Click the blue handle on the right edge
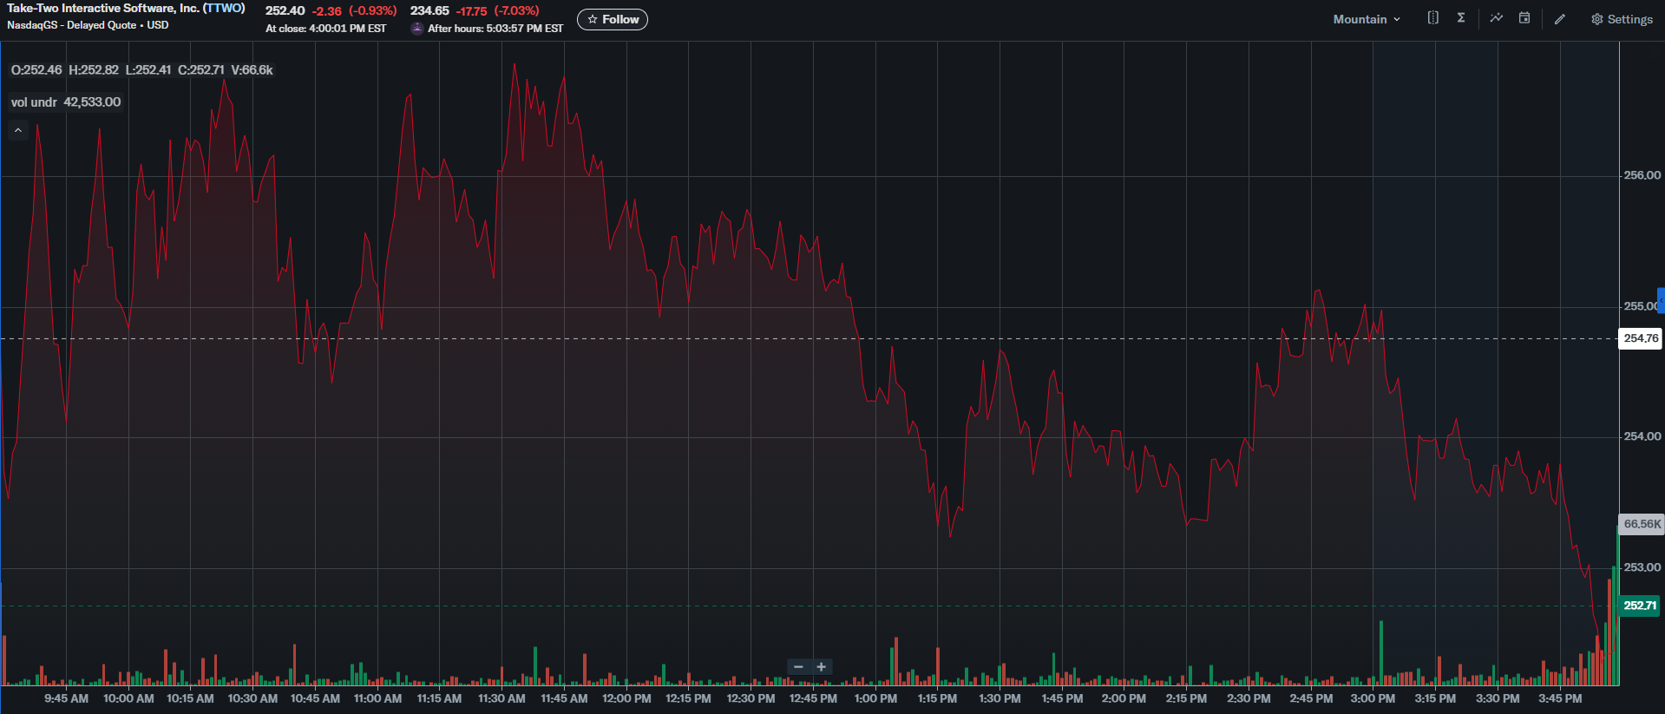 1661,301
